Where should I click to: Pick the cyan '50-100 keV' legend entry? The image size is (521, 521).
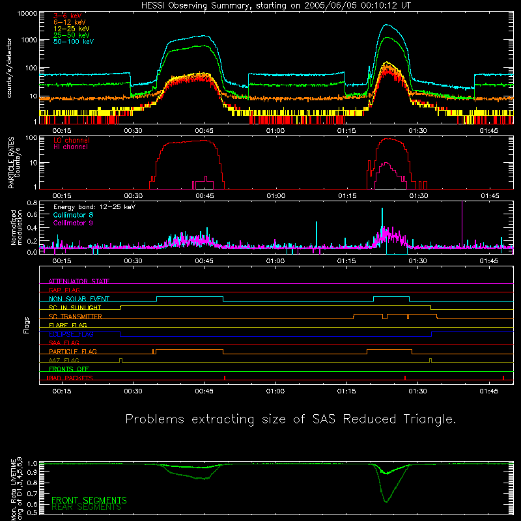click(x=74, y=42)
